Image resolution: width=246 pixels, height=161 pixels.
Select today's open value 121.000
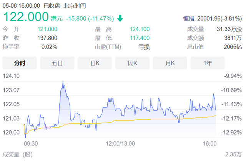coord(47,29)
